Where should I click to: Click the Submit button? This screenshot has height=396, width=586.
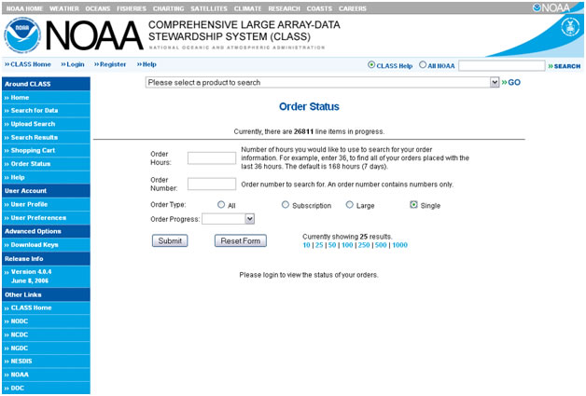point(170,240)
